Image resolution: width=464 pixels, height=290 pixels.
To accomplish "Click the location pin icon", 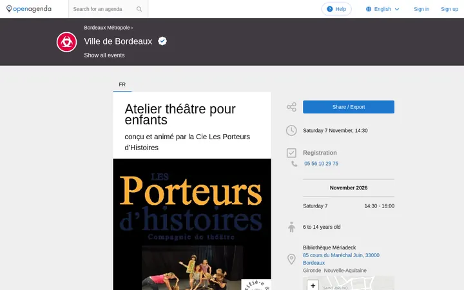I will point(291,259).
